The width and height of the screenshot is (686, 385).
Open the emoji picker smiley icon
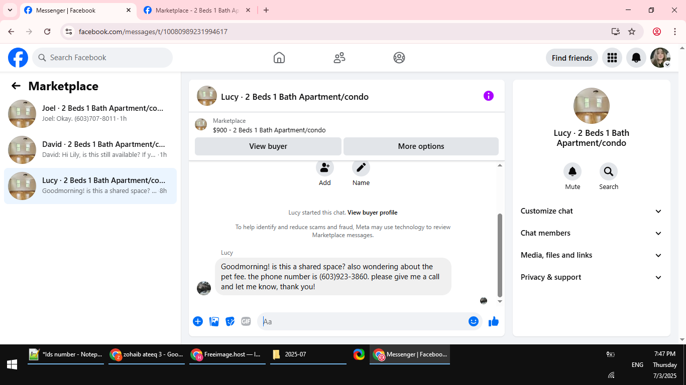pos(474,321)
